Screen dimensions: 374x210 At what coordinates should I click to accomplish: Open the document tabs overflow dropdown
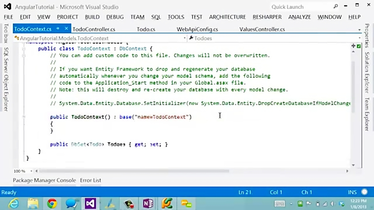point(359,30)
